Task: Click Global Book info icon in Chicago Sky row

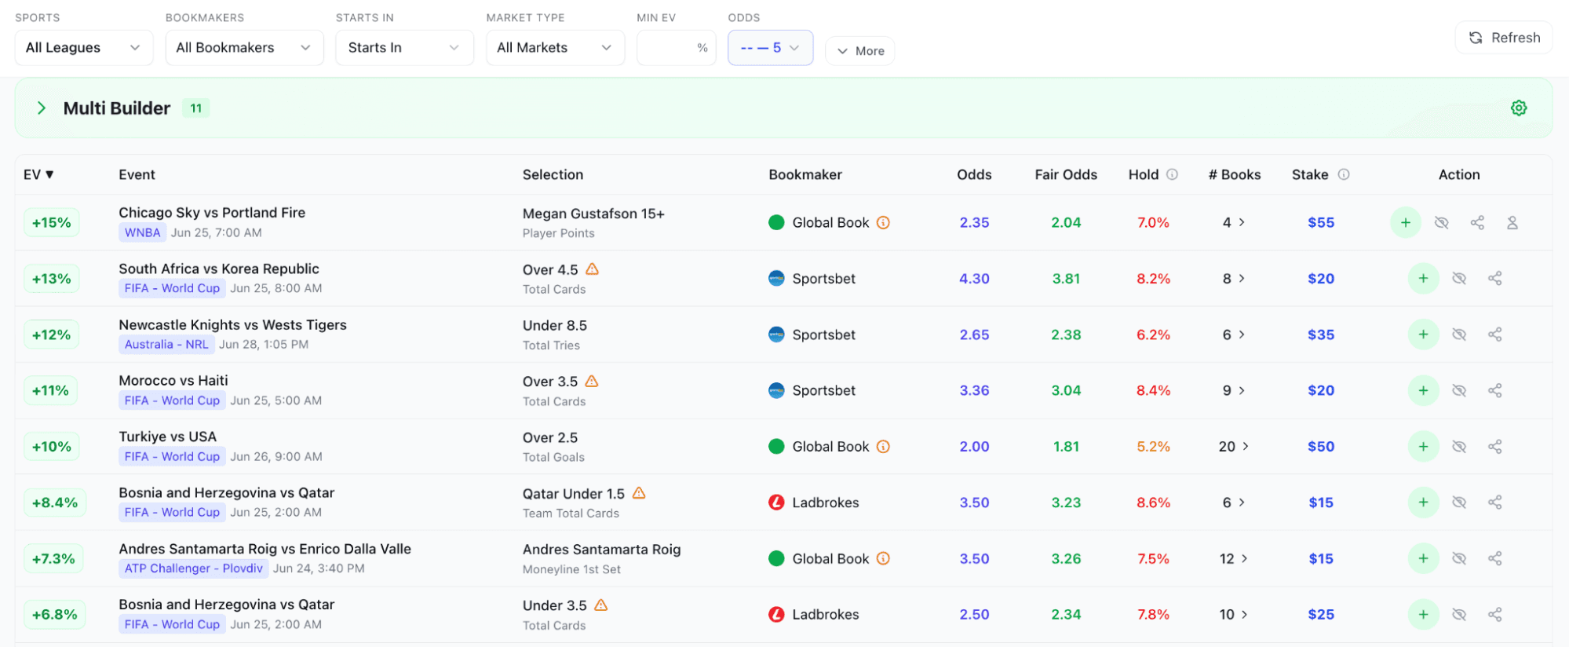Action: (883, 222)
